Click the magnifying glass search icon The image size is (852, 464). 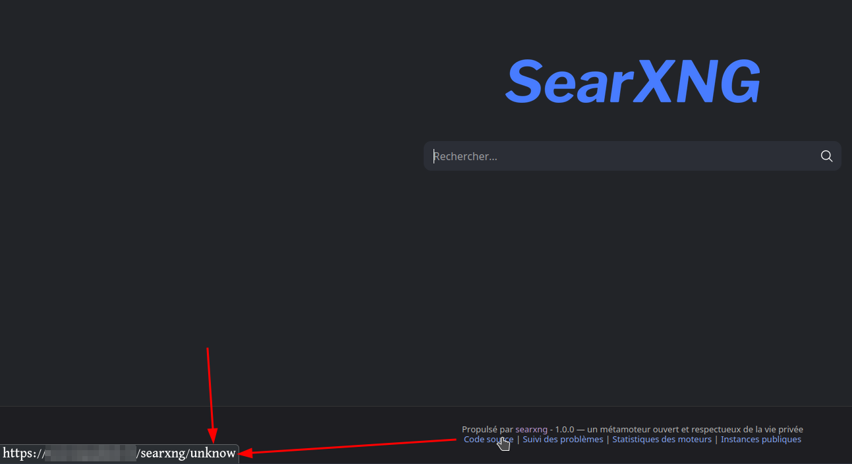(826, 156)
